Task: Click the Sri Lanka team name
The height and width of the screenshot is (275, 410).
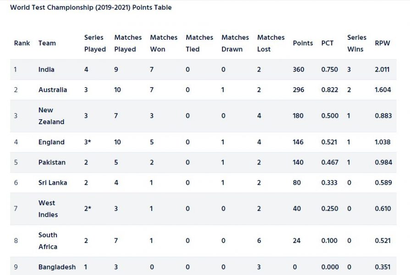Action: click(x=53, y=183)
